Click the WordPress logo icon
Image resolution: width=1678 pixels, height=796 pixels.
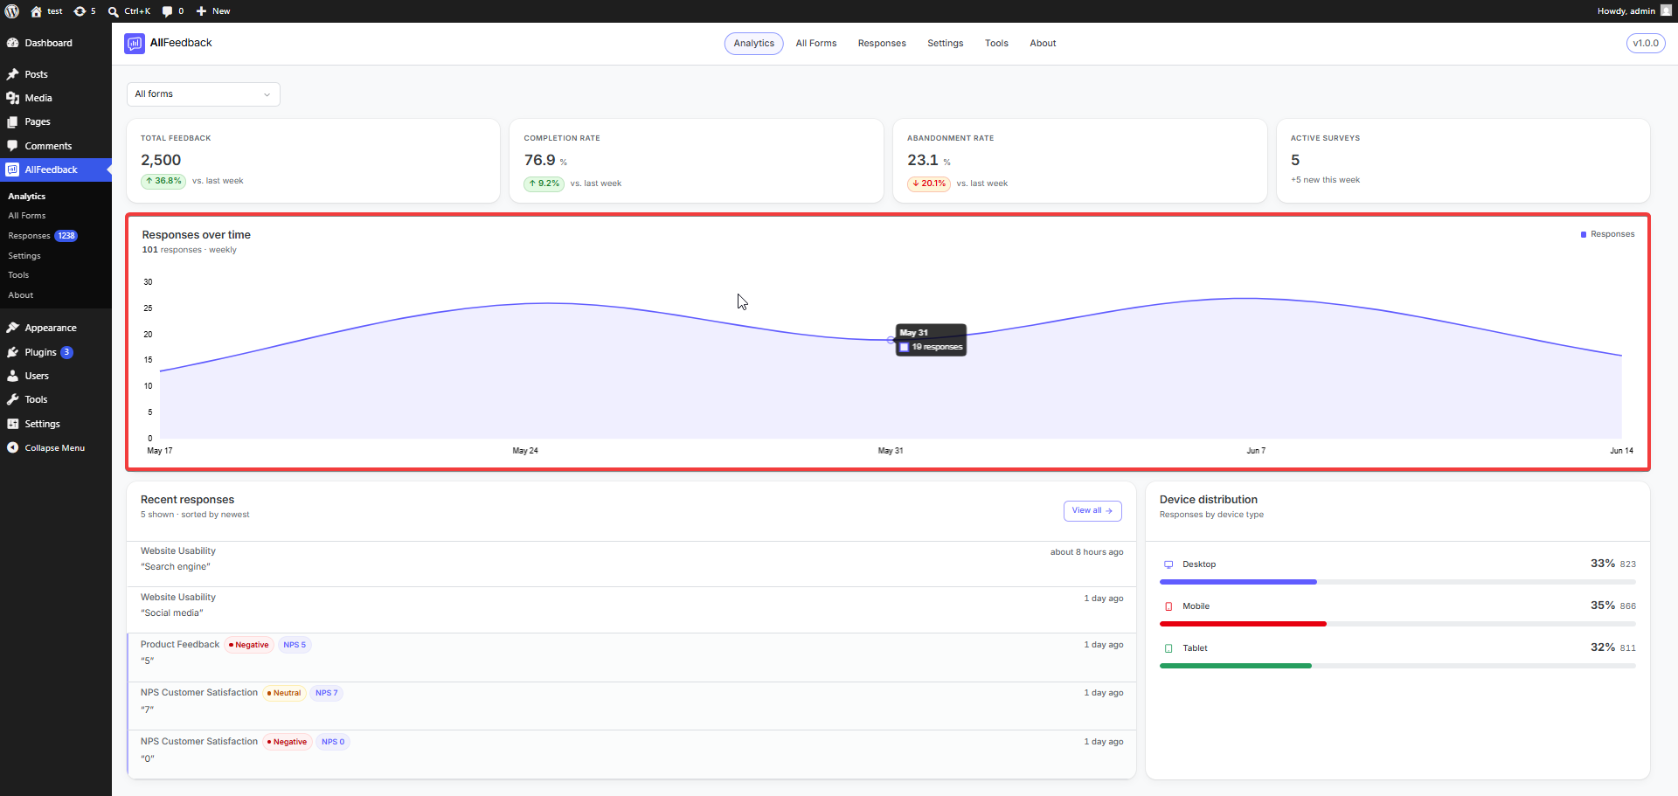pyautogui.click(x=12, y=11)
